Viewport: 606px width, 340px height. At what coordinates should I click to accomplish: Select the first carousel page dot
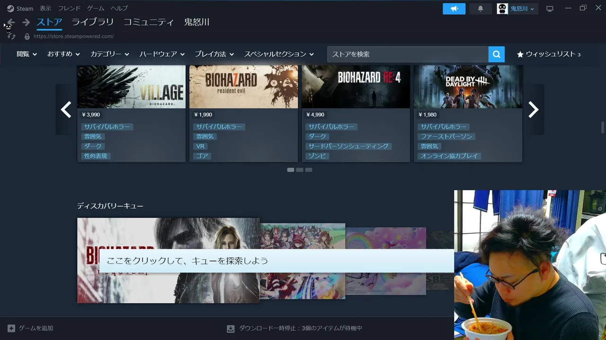(x=291, y=170)
